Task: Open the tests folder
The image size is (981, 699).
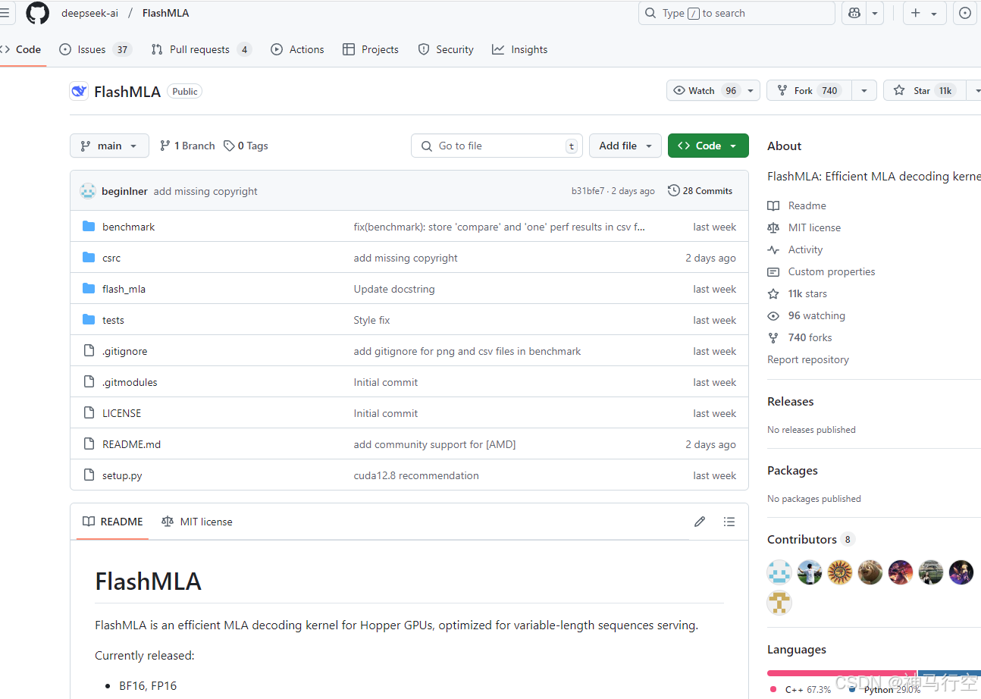Action: 113,320
